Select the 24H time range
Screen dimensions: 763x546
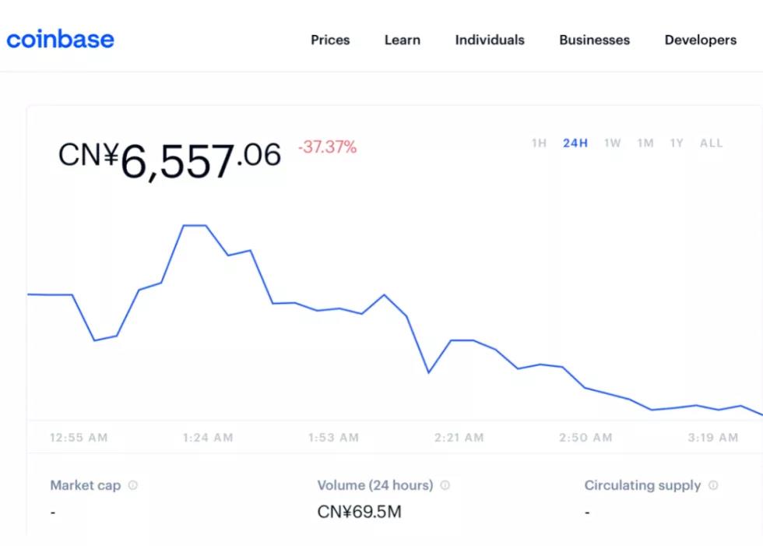point(575,143)
